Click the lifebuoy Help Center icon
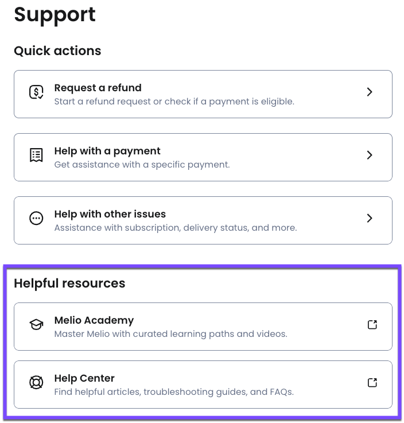 [36, 382]
